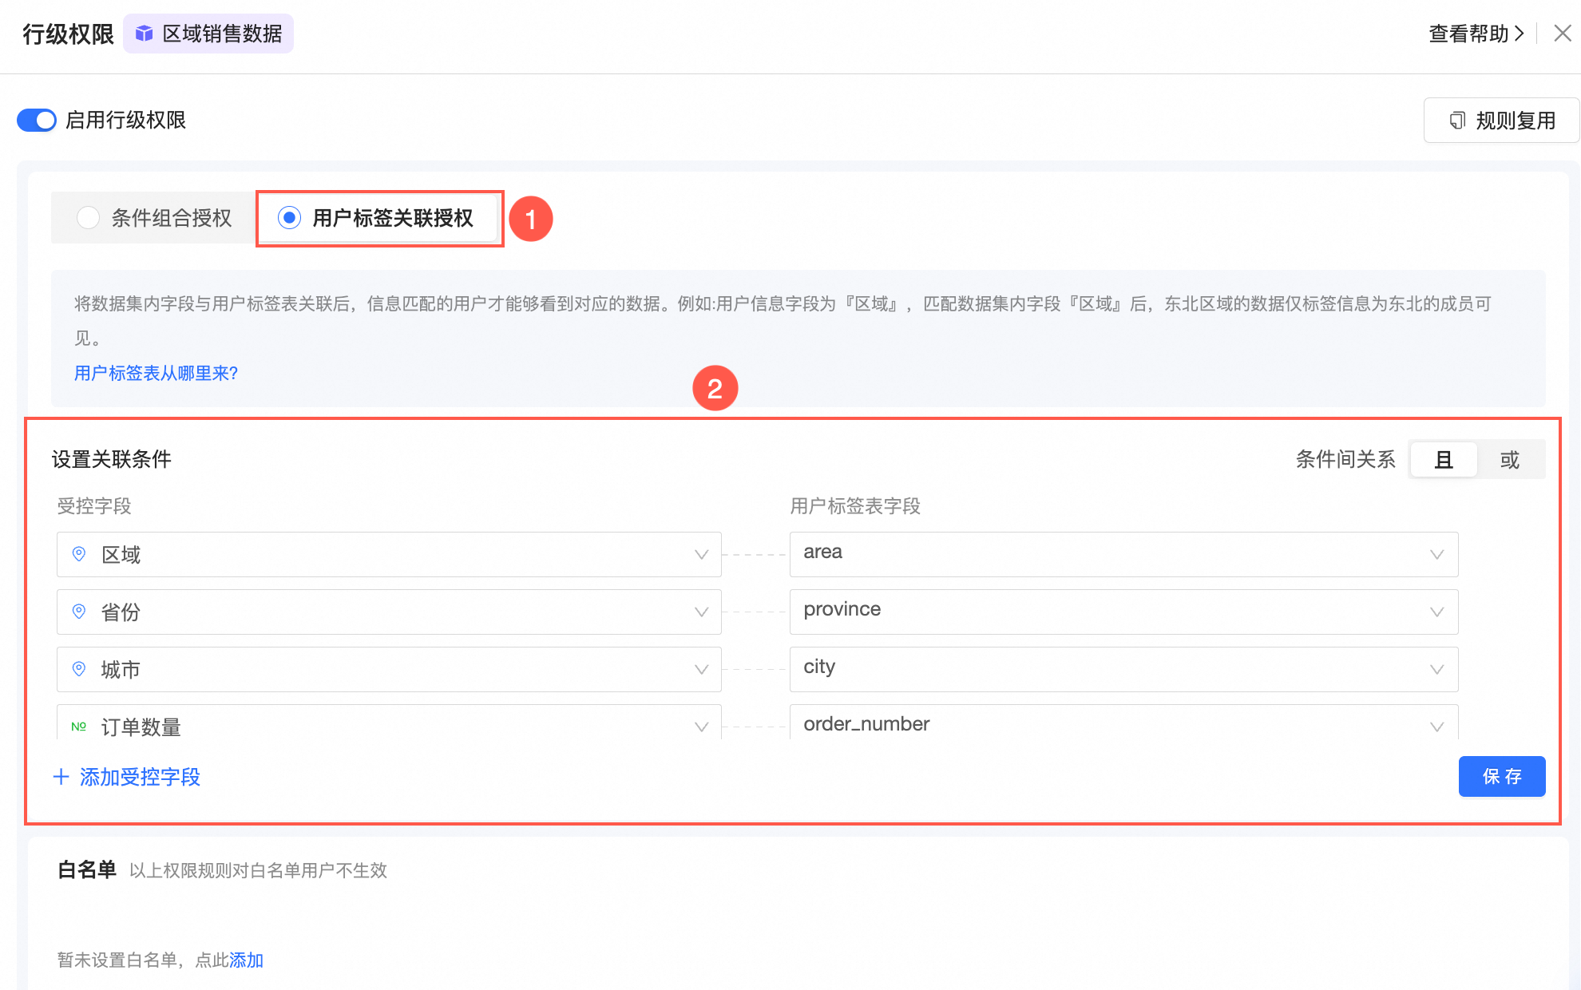This screenshot has height=990, width=1581.
Task: Click the plus icon beside 添加受控字段
Action: [61, 777]
